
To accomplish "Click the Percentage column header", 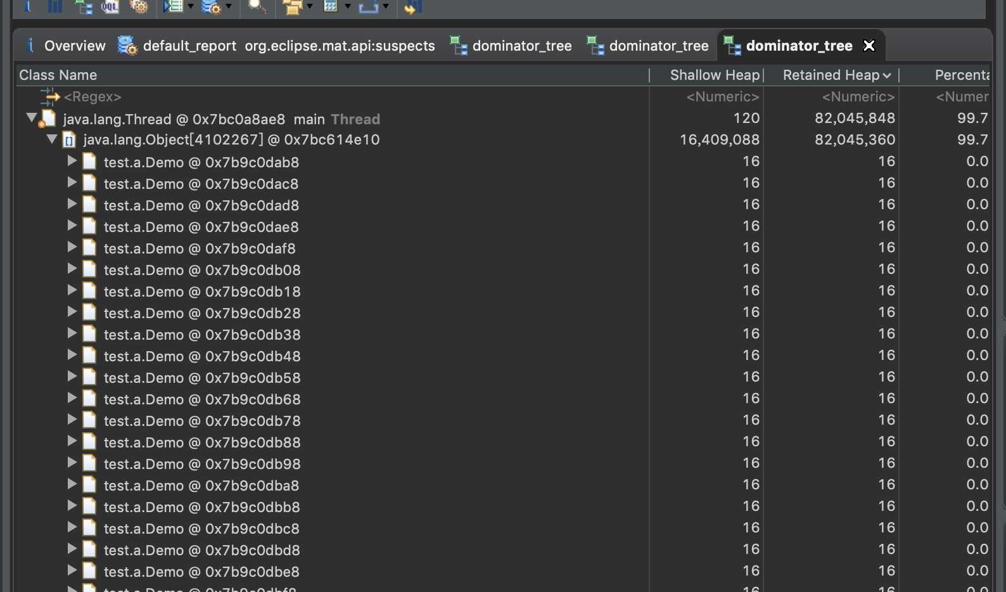I will click(945, 75).
